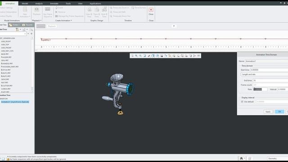Open the Length and rate dropdown

pyautogui.click(x=264, y=74)
